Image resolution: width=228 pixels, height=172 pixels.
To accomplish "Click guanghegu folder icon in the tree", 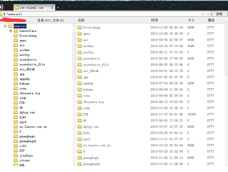I will (x=16, y=136).
